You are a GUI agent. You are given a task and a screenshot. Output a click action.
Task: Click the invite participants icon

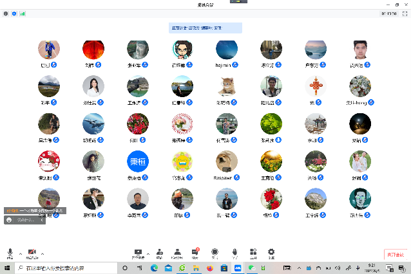tap(157, 253)
